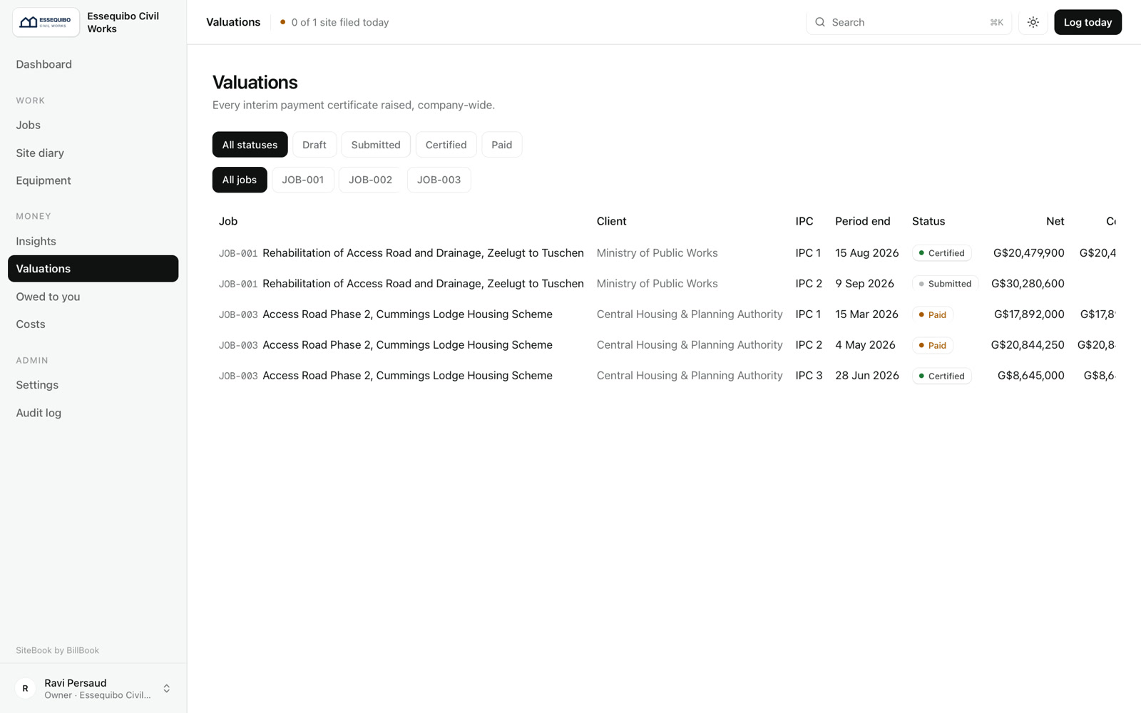1141x713 pixels.
Task: Click Certified badge on 15 Aug 2026 row
Action: (941, 253)
